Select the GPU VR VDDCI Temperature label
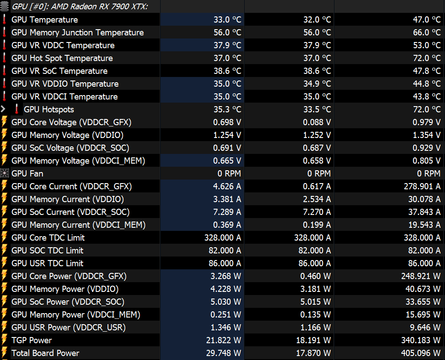The image size is (445, 360). tap(65, 96)
